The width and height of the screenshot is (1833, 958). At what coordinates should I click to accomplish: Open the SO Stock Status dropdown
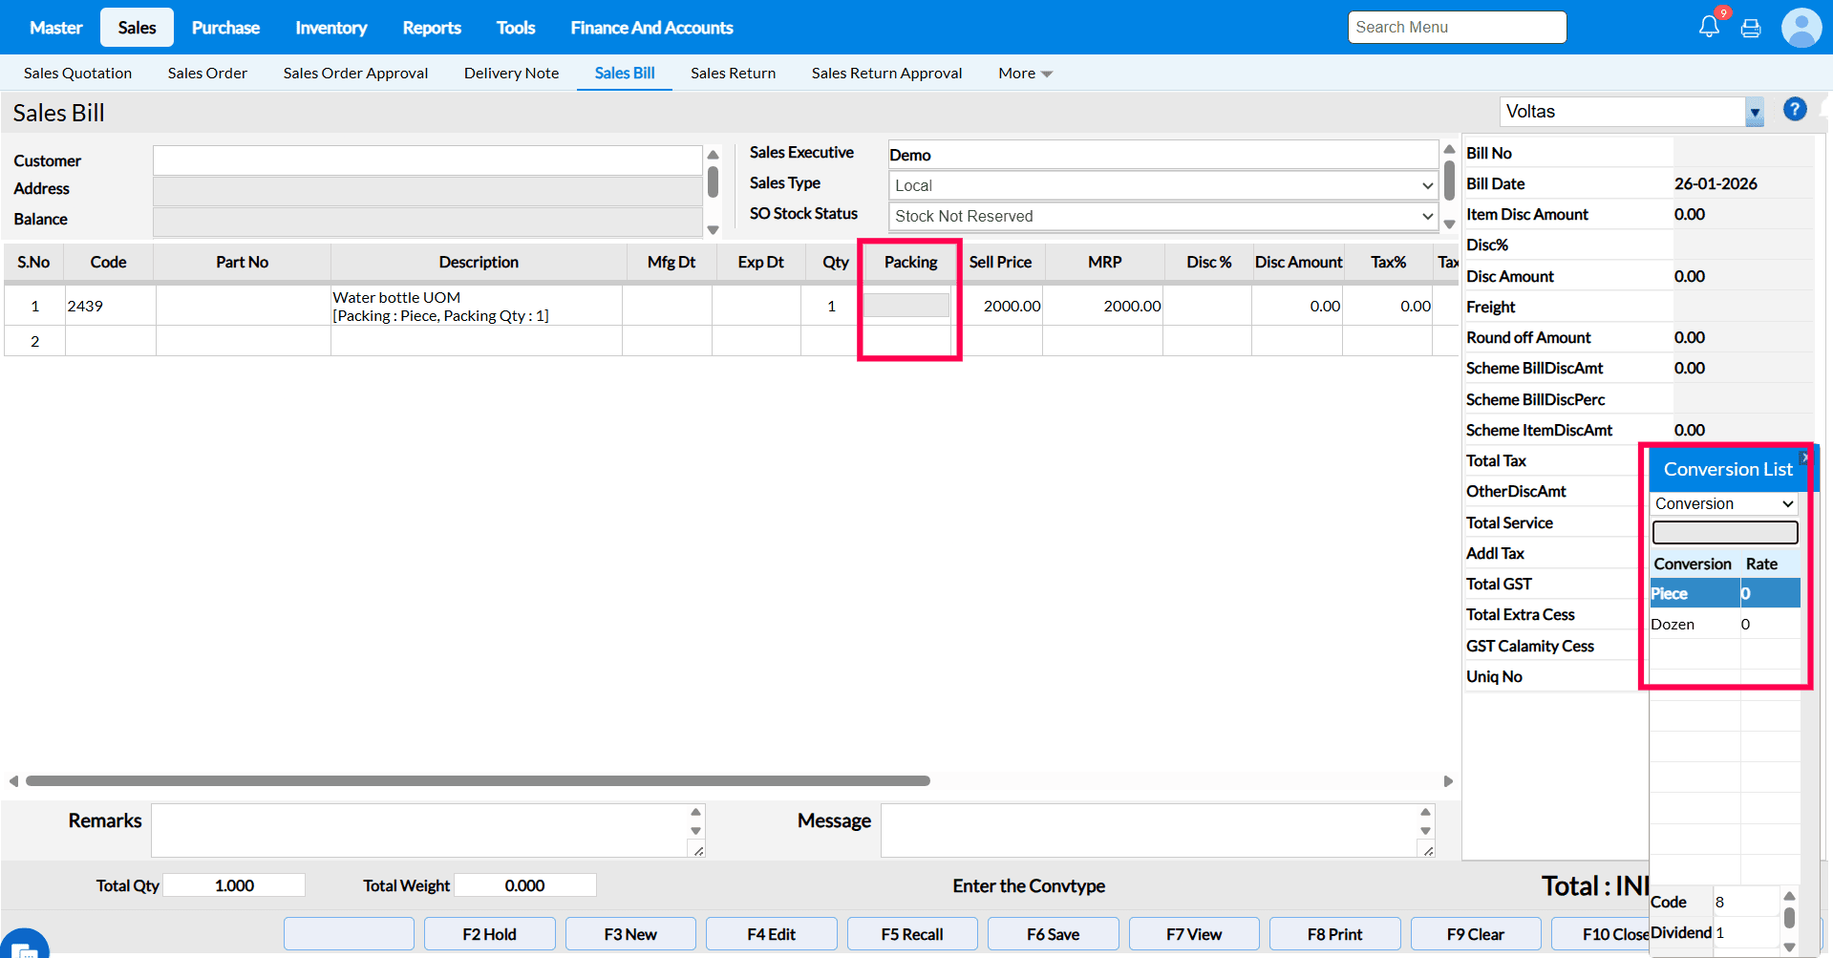click(x=1162, y=216)
